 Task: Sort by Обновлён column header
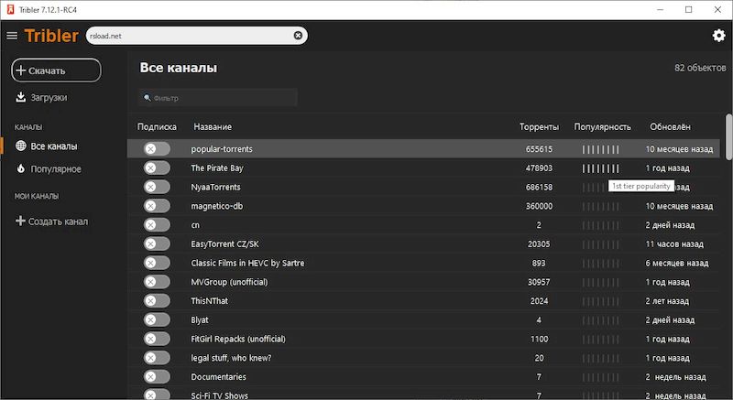coord(670,127)
